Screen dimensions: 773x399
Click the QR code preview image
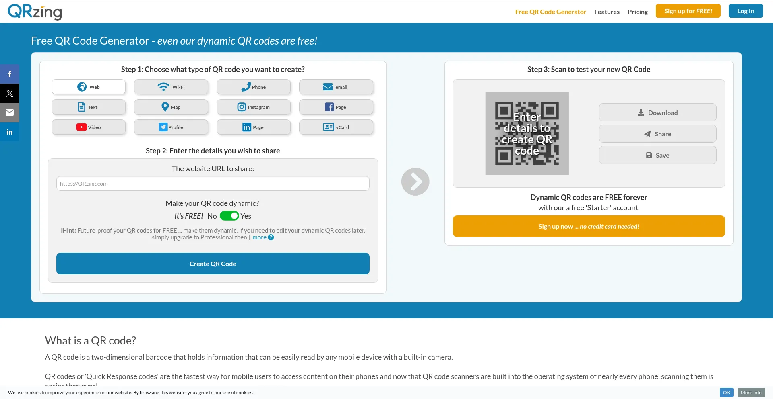tap(527, 133)
